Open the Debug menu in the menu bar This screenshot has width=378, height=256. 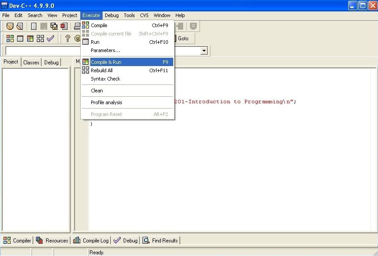[112, 15]
